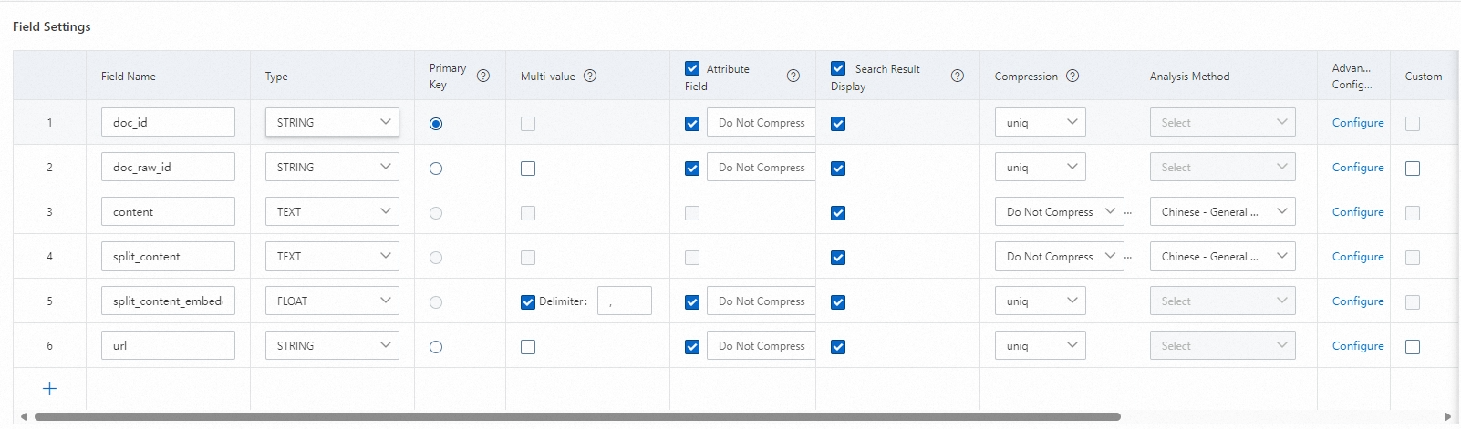Enable multi-value for url field
Image resolution: width=1461 pixels, height=429 pixels.
[x=528, y=347]
